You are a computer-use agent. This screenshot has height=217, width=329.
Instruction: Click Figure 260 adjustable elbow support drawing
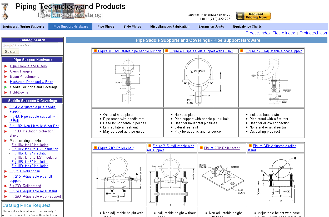click(x=271, y=81)
